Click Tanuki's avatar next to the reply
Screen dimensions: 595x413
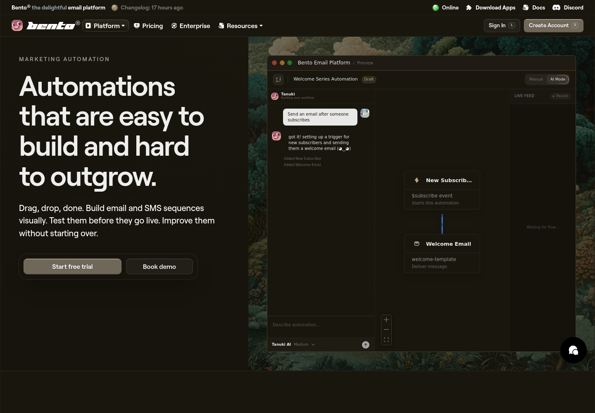click(276, 136)
